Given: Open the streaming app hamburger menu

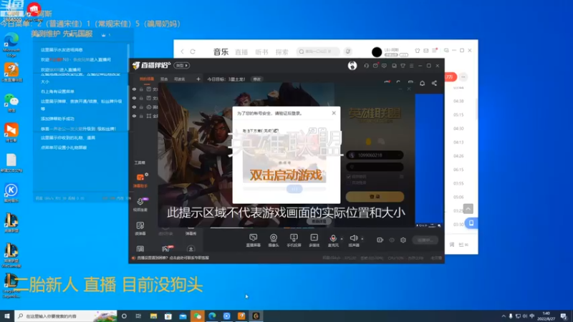Looking at the screenshot, I should pos(411,66).
